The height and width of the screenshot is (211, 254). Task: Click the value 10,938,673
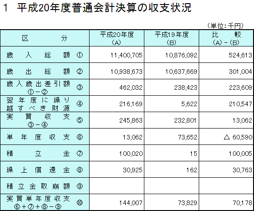(127, 72)
